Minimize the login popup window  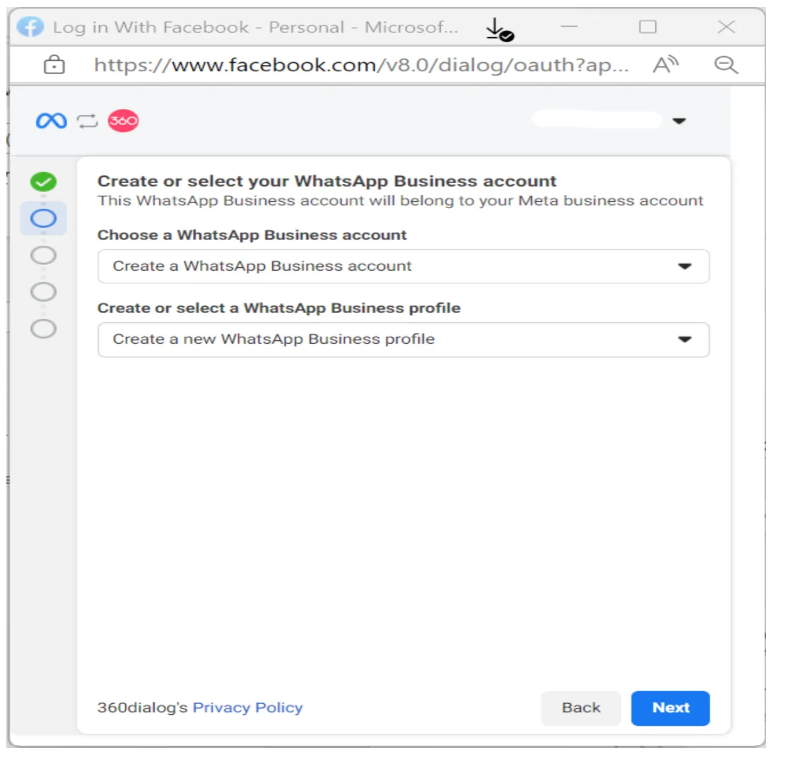click(569, 27)
